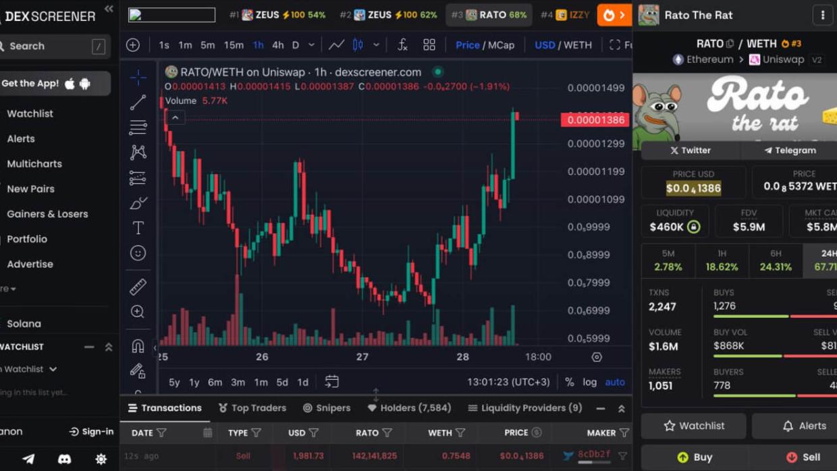Toggle between Price and MCap chart
The height and width of the screenshot is (471, 837).
pyautogui.click(x=485, y=45)
